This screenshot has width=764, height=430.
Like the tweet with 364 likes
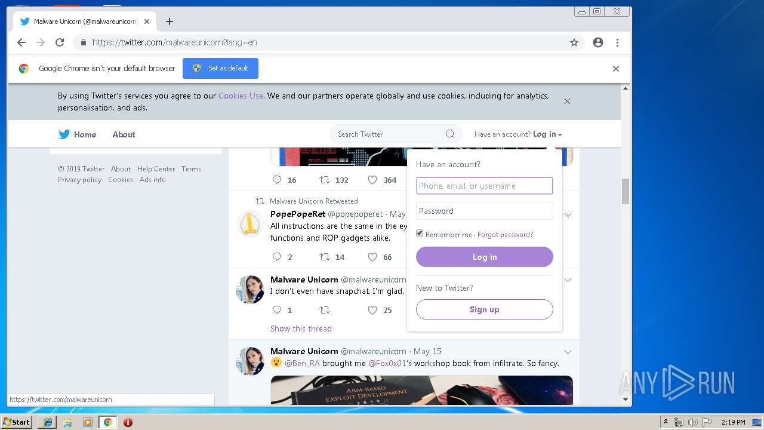click(372, 180)
